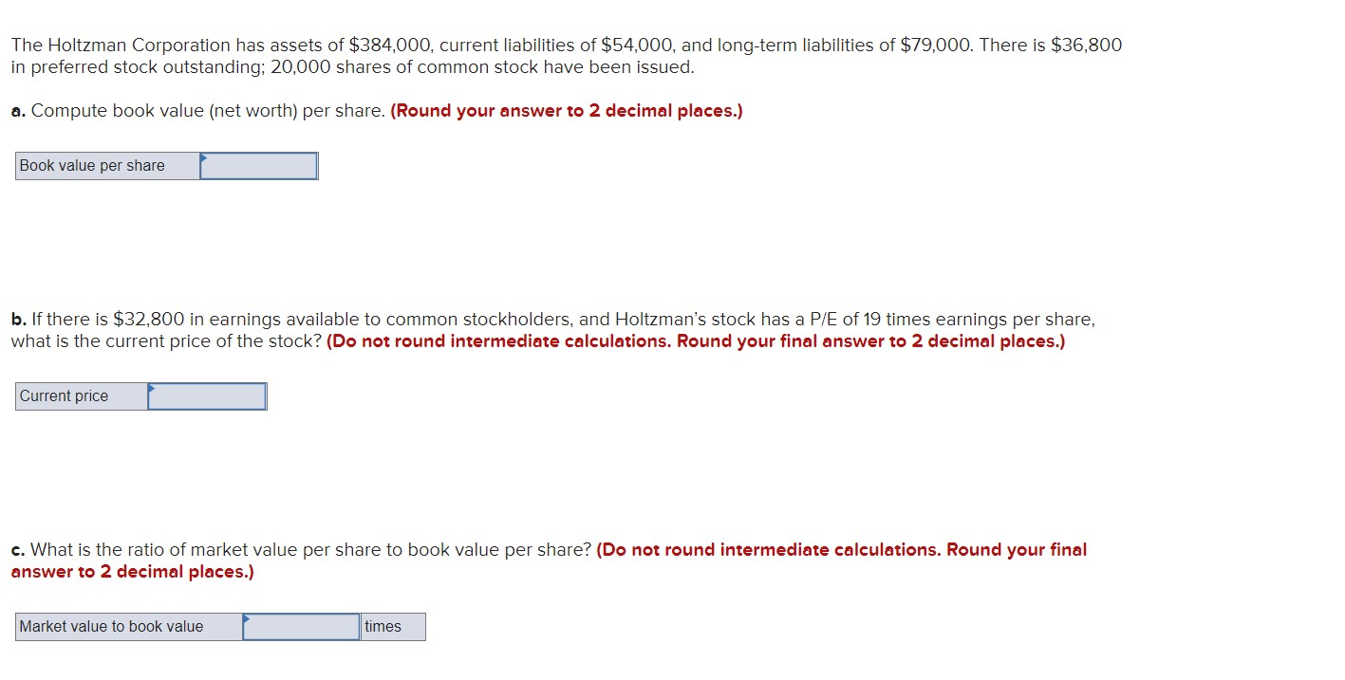Image resolution: width=1345 pixels, height=680 pixels.
Task: Click the red rounding instruction in part c
Action: (840, 549)
